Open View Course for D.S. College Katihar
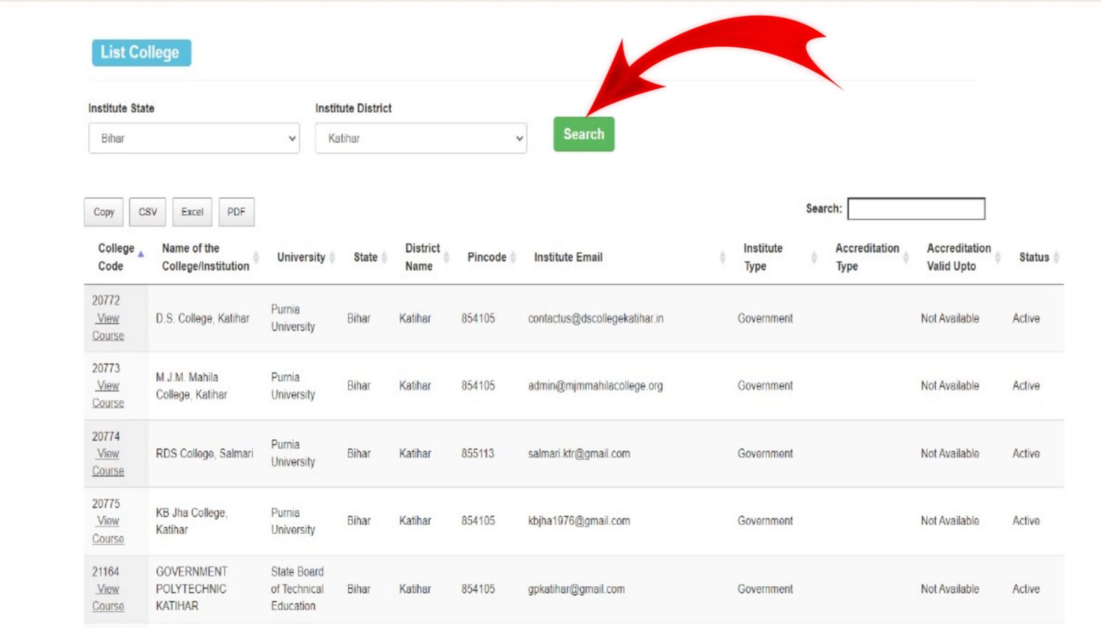Image resolution: width=1101 pixels, height=628 pixels. (x=108, y=327)
